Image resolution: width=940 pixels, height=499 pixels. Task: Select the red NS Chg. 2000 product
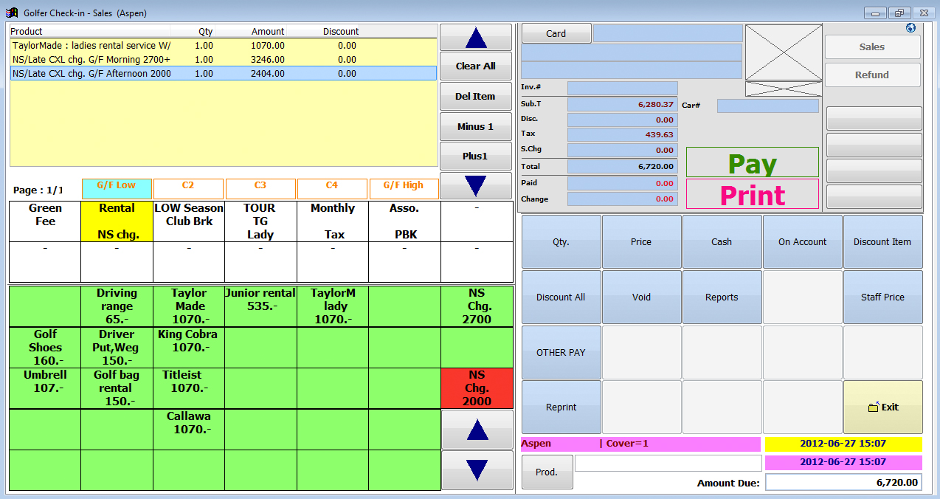pos(477,388)
